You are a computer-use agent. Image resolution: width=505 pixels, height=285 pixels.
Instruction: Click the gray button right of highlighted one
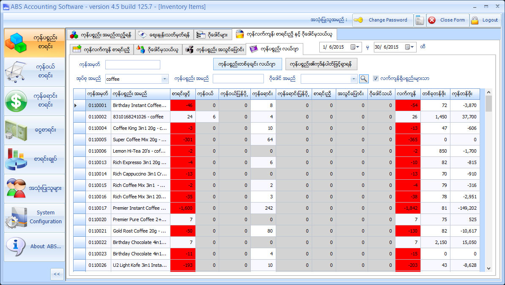pyautogui.click(x=321, y=64)
